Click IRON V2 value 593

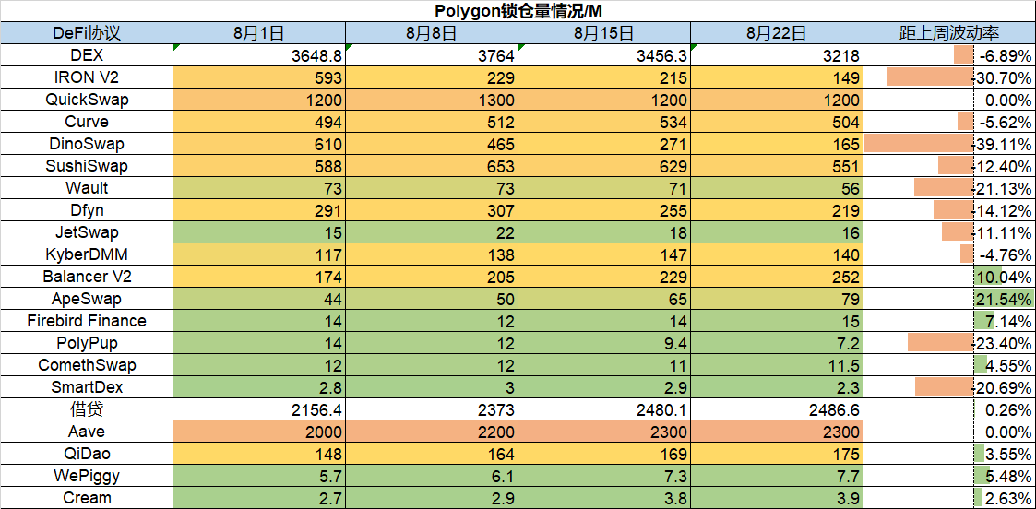pyautogui.click(x=259, y=77)
